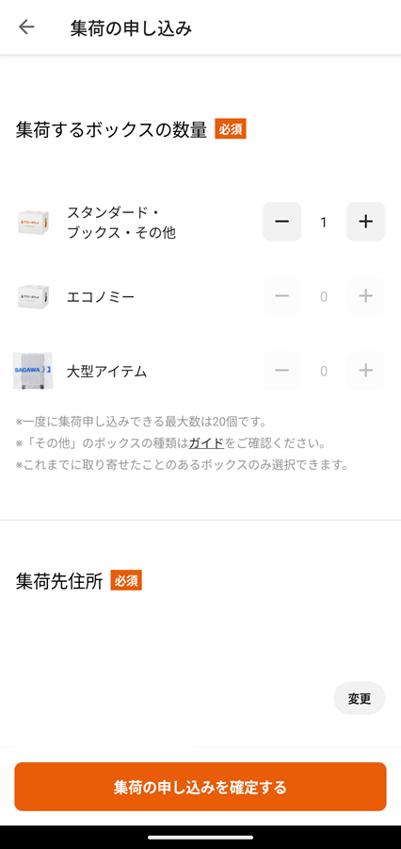
Task: Tap the standard box thumbnail image
Action: pyautogui.click(x=33, y=222)
